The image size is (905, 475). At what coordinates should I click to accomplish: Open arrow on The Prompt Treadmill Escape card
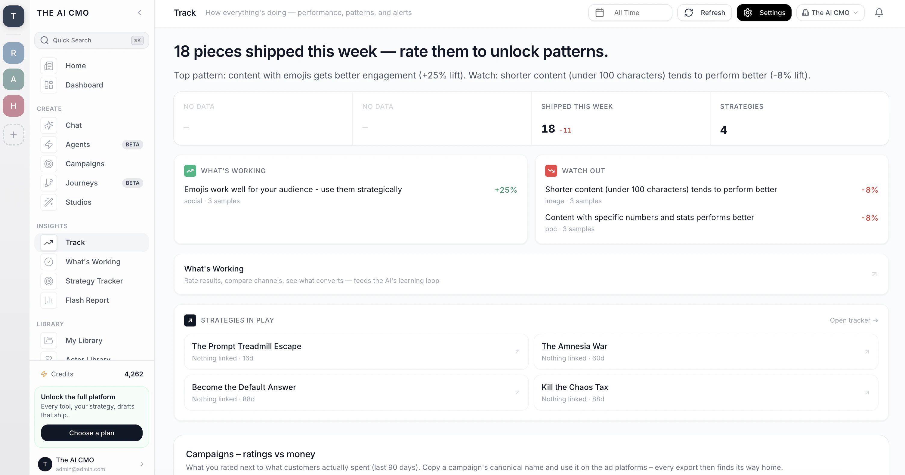point(517,351)
